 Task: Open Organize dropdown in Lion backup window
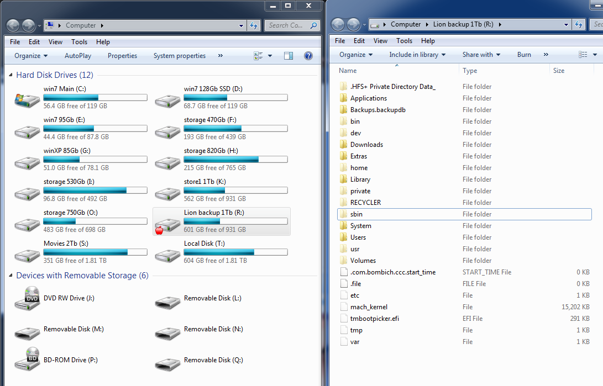coord(356,55)
